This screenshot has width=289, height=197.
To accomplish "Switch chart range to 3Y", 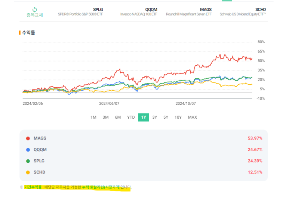I will click(155, 118).
